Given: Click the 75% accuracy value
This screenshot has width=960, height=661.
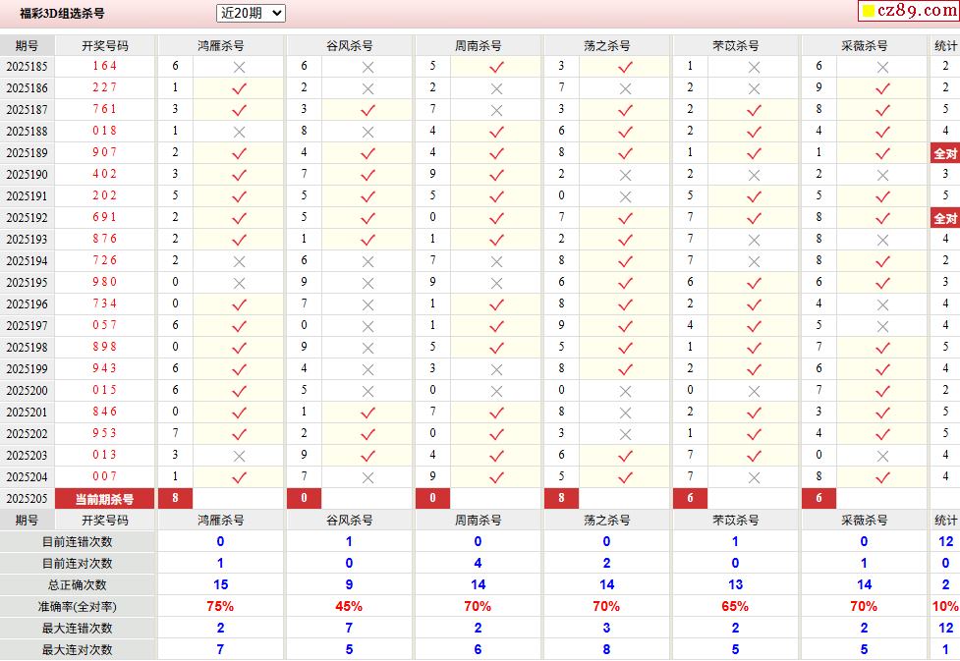Looking at the screenshot, I should point(220,607).
